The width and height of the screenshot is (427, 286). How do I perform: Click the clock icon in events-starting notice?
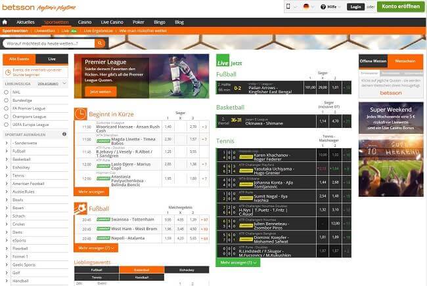point(8,72)
